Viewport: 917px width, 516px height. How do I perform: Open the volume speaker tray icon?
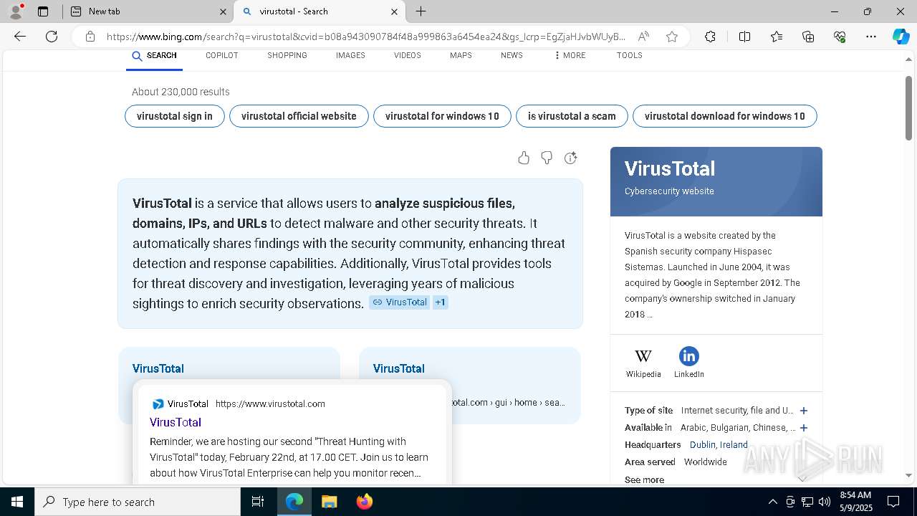tap(825, 502)
